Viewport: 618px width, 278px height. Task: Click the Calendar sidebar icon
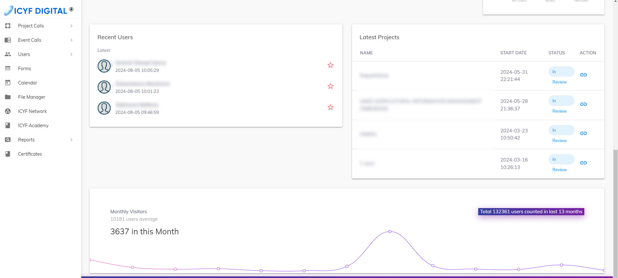[8, 83]
